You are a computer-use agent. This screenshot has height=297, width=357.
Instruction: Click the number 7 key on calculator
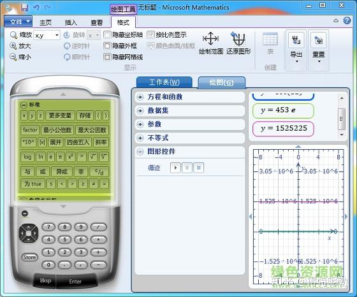coord(48,227)
